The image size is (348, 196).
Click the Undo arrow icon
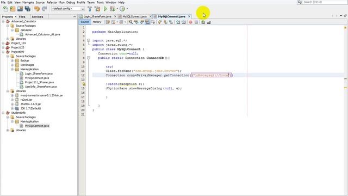pyautogui.click(x=37, y=9)
